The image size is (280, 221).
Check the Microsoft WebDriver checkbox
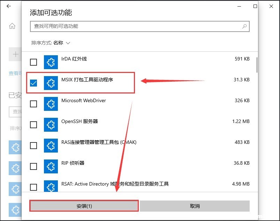pyautogui.click(x=33, y=104)
